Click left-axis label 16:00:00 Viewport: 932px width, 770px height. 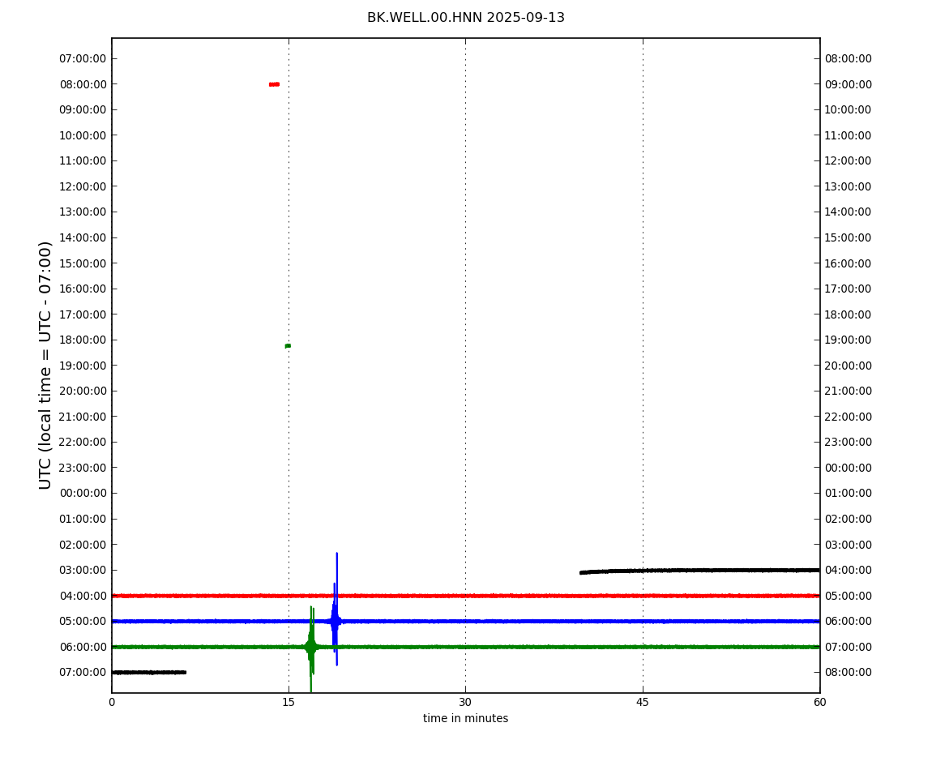[83, 289]
